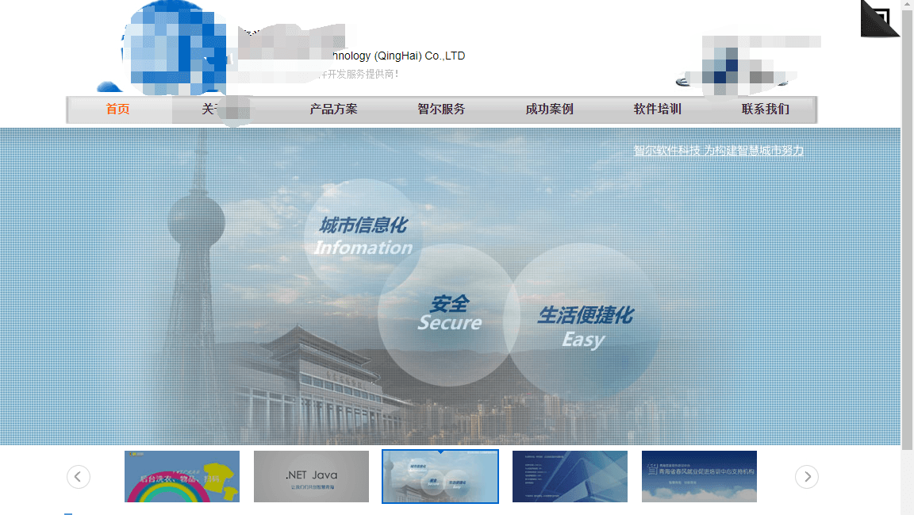Click the previous slide arrow in carousel
The width and height of the screenshot is (914, 515).
(78, 477)
